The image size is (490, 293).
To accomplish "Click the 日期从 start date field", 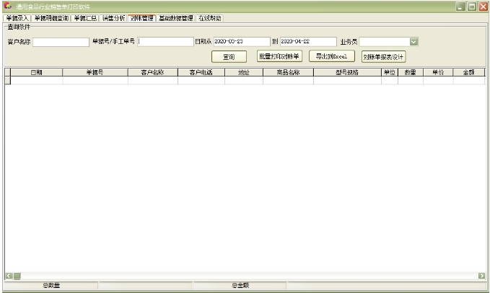I will coord(242,42).
